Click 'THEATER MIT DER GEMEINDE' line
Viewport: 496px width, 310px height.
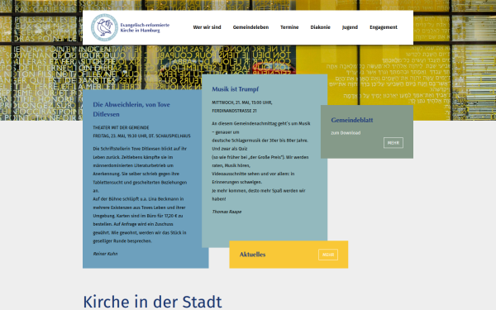coord(121,127)
